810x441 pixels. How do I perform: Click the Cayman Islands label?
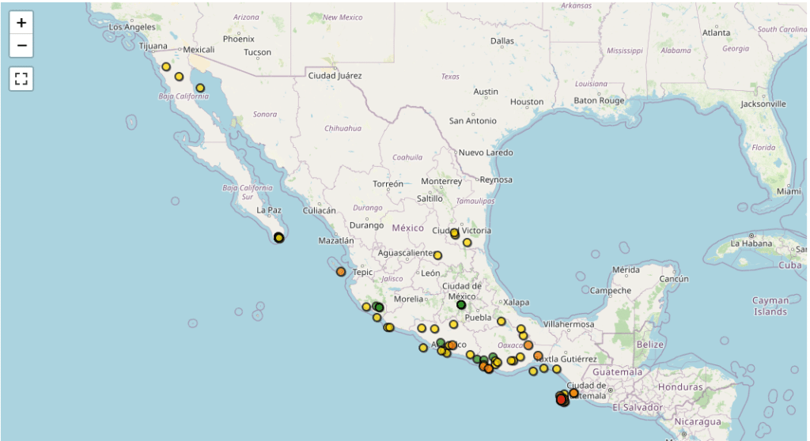[x=770, y=306]
